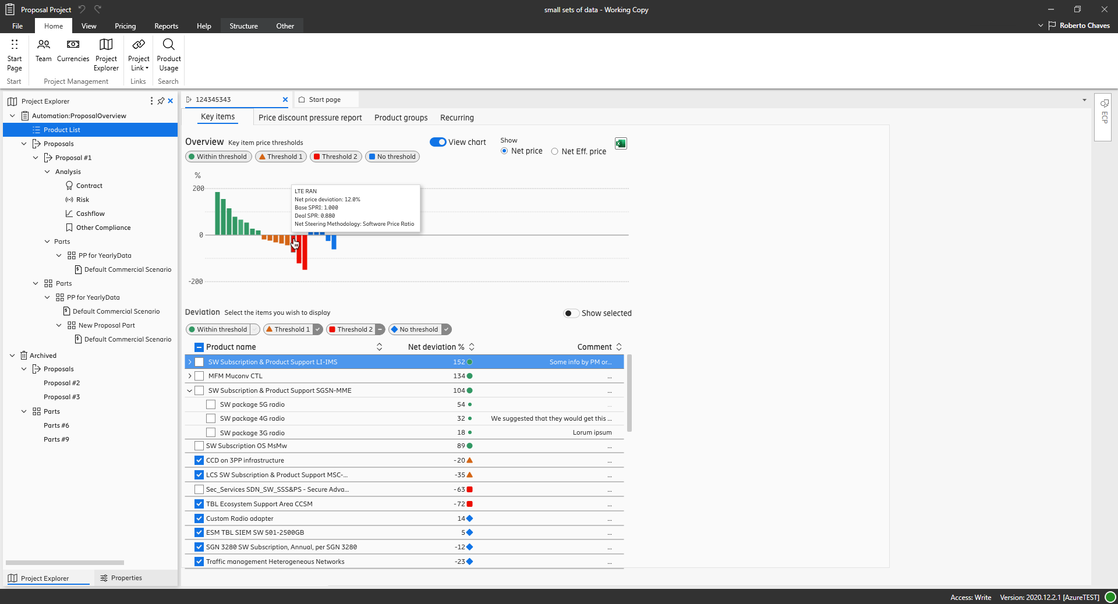The height and width of the screenshot is (604, 1118).
Task: Switch to Price discount pressure report tab
Action: pyautogui.click(x=310, y=118)
